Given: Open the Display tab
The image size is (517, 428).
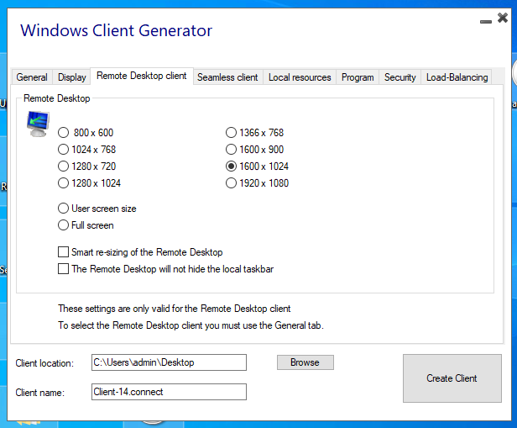Looking at the screenshot, I should (72, 77).
